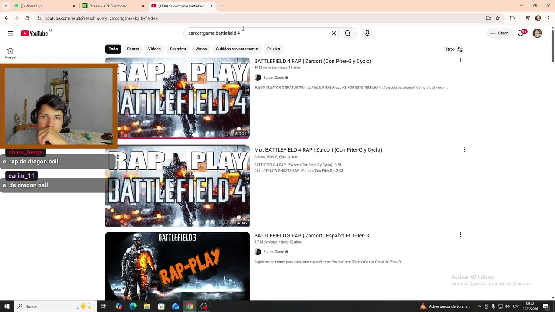The image size is (555, 312).
Task: Start voice search with the microphone
Action: tap(367, 33)
